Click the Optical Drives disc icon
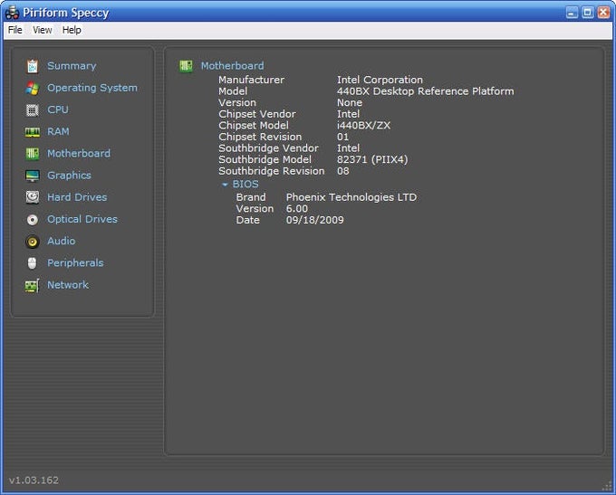Viewport: 616px width, 495px height. [x=33, y=219]
